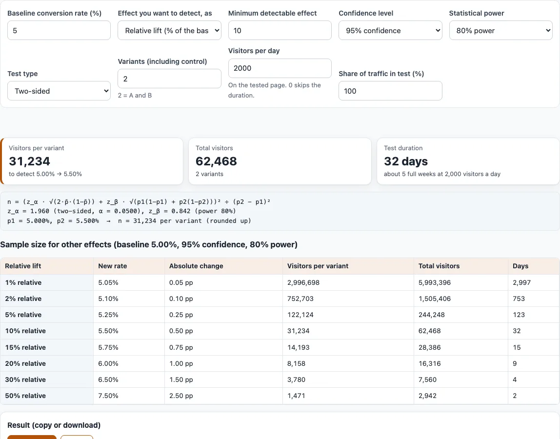Click the Total visitors 62,468 card
Image resolution: width=560 pixels, height=439 pixels.
[280, 161]
